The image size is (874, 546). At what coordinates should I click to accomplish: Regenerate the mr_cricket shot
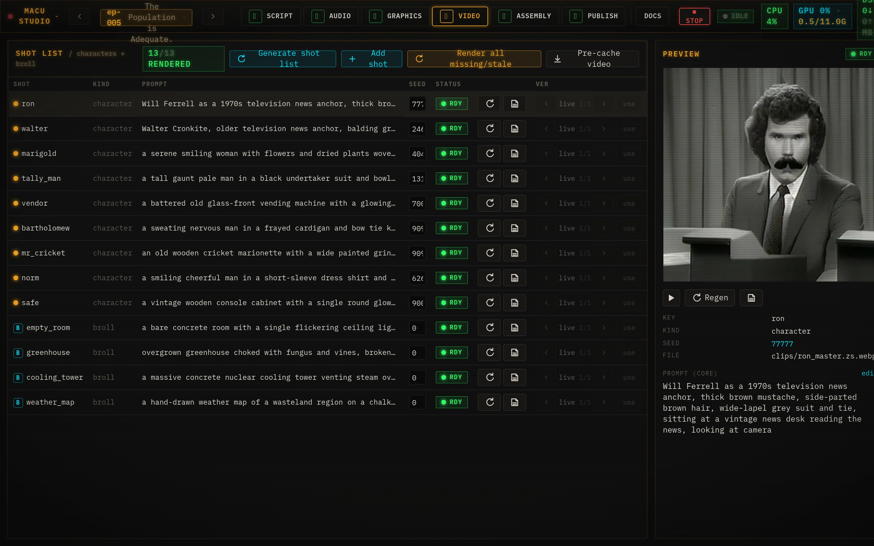(x=490, y=253)
